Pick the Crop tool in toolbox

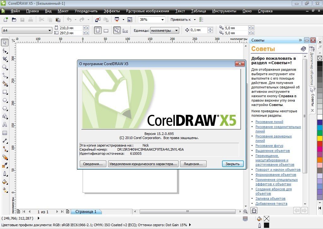click(x=5, y=59)
